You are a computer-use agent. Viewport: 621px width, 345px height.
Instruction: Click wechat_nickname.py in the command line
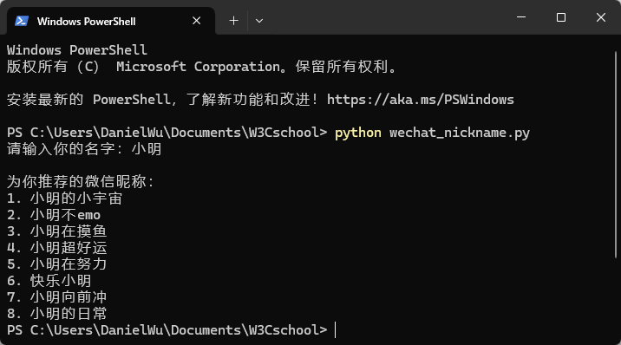460,133
